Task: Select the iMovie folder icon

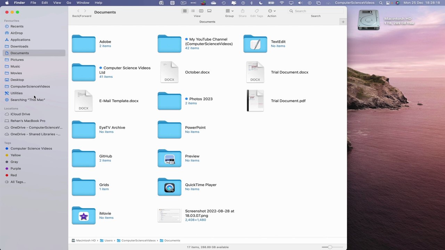Action: [83, 216]
